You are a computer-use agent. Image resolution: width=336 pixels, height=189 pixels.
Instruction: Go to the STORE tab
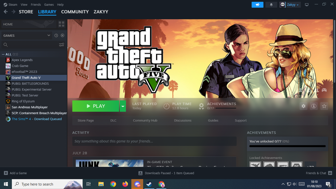(x=26, y=12)
